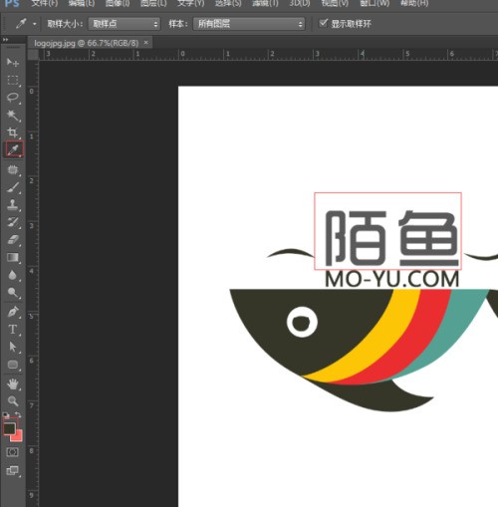498x507 pixels.
Task: Click the ruler origin corner box
Action: click(33, 55)
